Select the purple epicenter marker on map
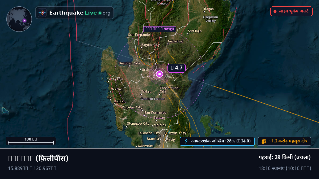Viewport: 319px width, 179px height. (159, 74)
